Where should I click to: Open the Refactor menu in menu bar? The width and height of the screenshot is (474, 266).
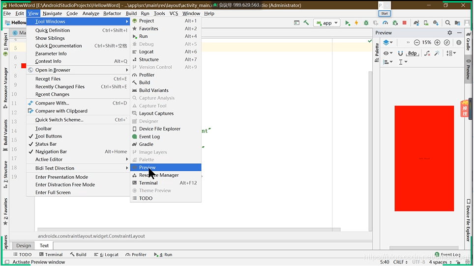click(112, 13)
